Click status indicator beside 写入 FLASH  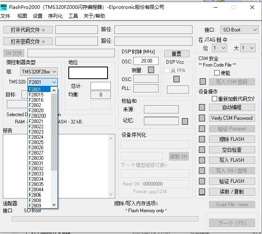[x=202, y=160]
